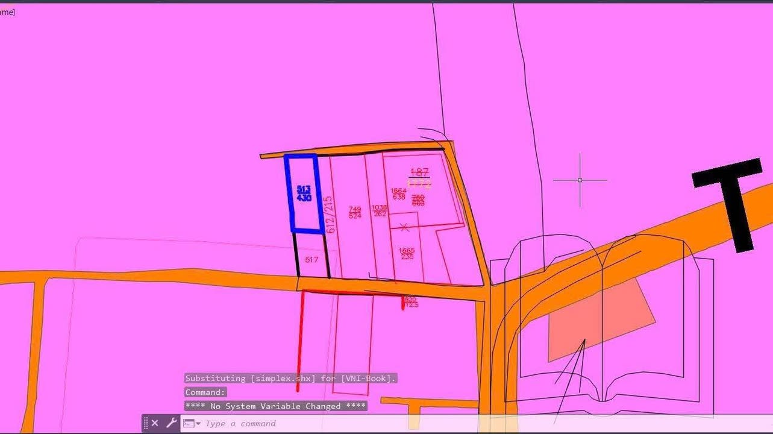This screenshot has height=434, width=773.
Task: Open recent commands dropdown arrow
Action: coord(198,424)
